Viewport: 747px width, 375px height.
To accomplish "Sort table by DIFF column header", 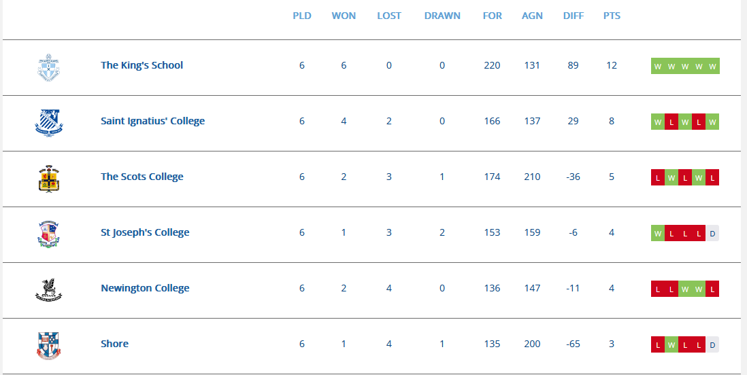I will coord(573,16).
